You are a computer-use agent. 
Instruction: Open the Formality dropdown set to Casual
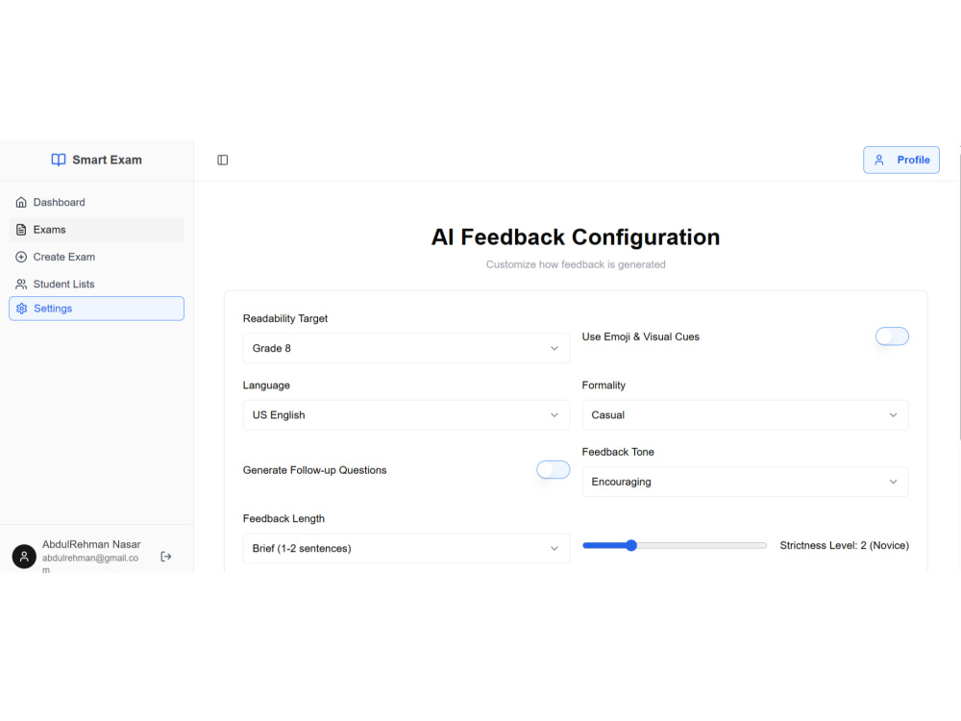click(x=746, y=415)
